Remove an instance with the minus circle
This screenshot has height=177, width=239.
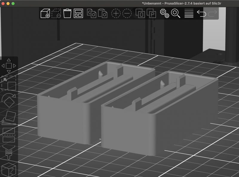(127, 13)
